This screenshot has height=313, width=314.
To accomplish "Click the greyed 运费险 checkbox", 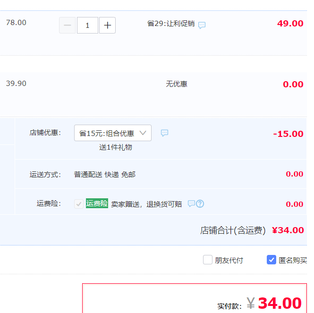I will click(x=79, y=204).
